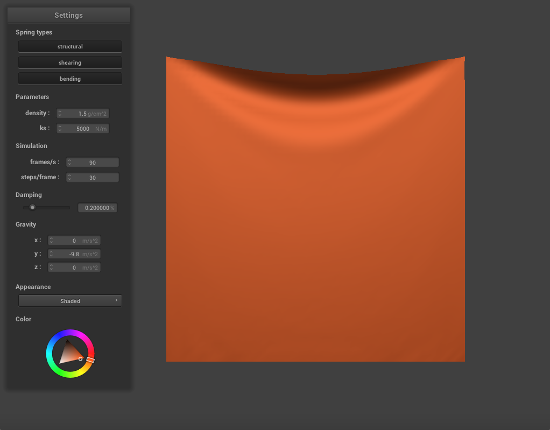Toggle the structural spring type

(70, 47)
